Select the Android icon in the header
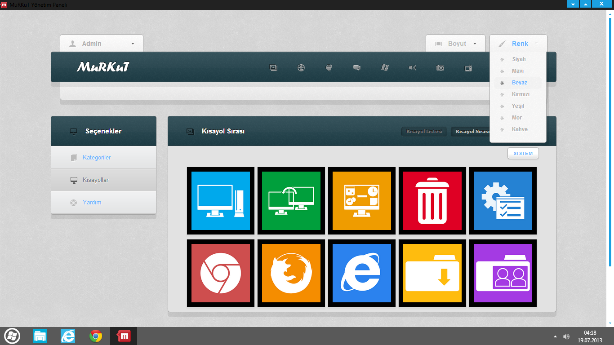The image size is (614, 345). (x=329, y=68)
